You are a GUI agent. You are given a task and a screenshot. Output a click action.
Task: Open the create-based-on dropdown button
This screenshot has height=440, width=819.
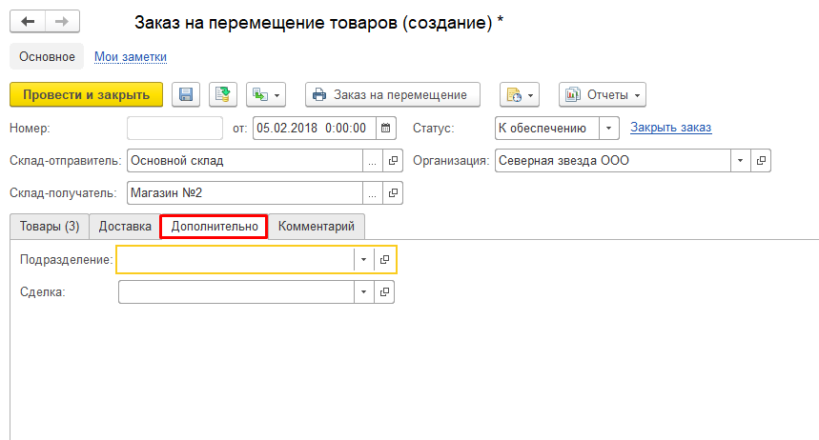[x=266, y=94]
